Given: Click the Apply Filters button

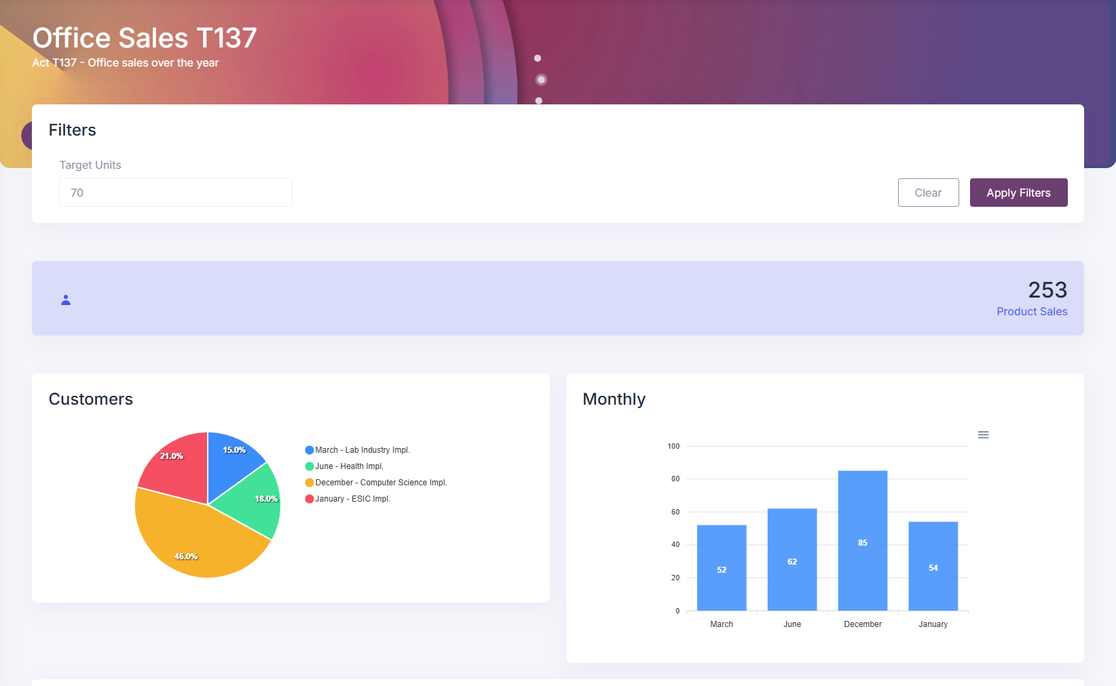Looking at the screenshot, I should click(1018, 193).
